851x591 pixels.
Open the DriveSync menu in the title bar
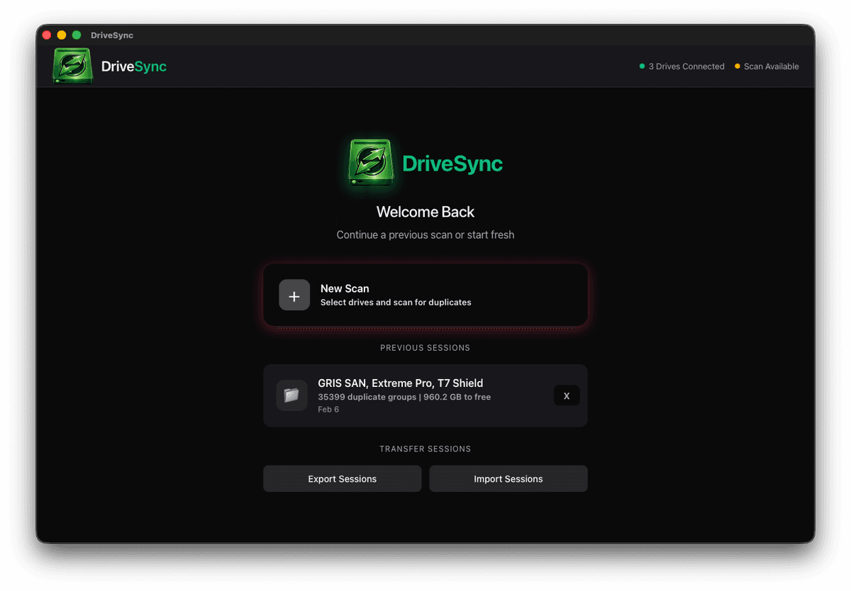point(111,35)
